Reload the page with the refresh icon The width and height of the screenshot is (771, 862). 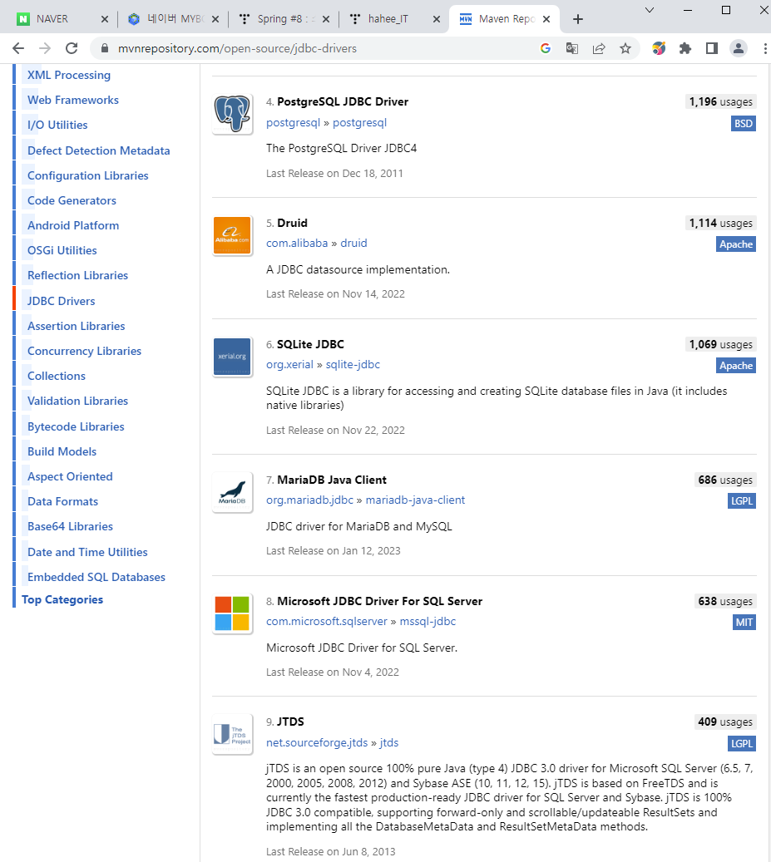tap(72, 48)
